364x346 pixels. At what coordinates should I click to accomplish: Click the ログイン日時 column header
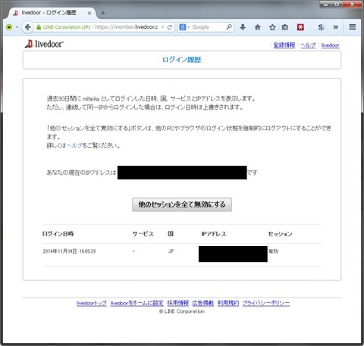click(58, 234)
